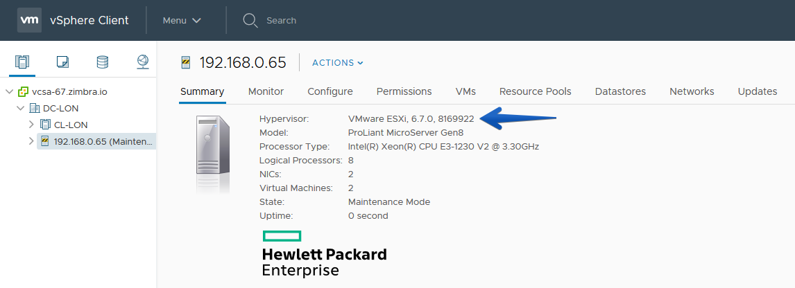Switch to the Monitor tab
This screenshot has height=288, width=795.
(x=266, y=91)
